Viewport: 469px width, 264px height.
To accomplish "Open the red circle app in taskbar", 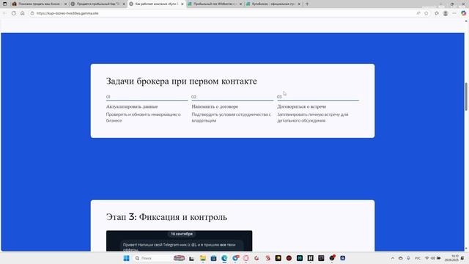I will coord(289,258).
